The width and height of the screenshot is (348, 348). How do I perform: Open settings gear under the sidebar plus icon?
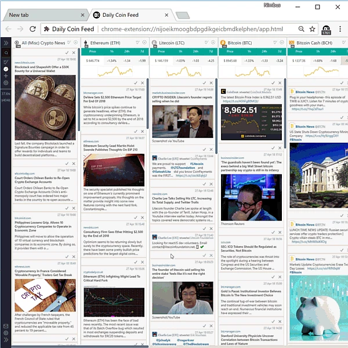click(x=6, y=83)
